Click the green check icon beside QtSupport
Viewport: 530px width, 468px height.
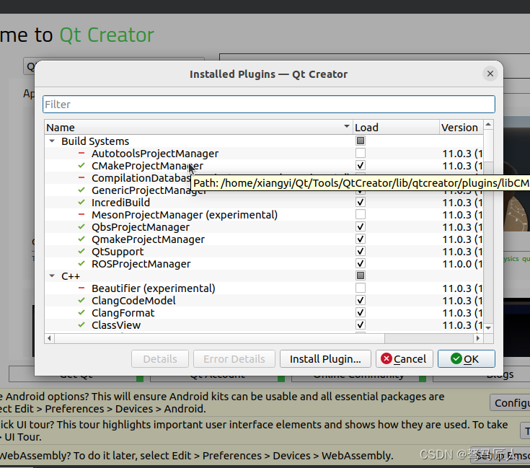81,251
